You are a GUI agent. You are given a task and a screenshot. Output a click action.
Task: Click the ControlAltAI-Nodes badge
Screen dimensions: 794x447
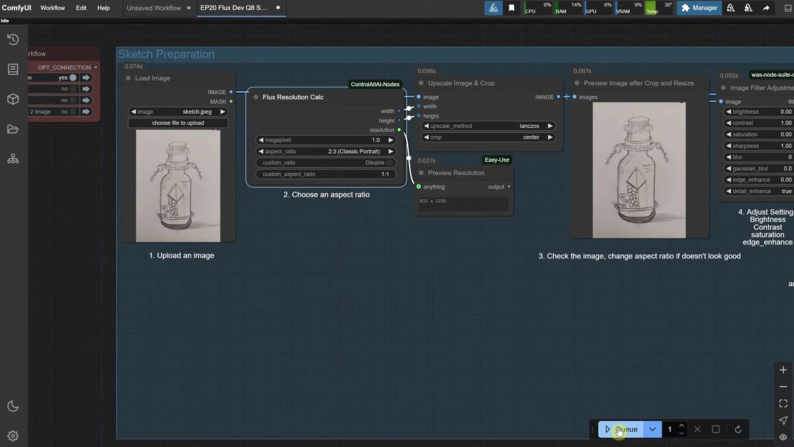[x=376, y=84]
